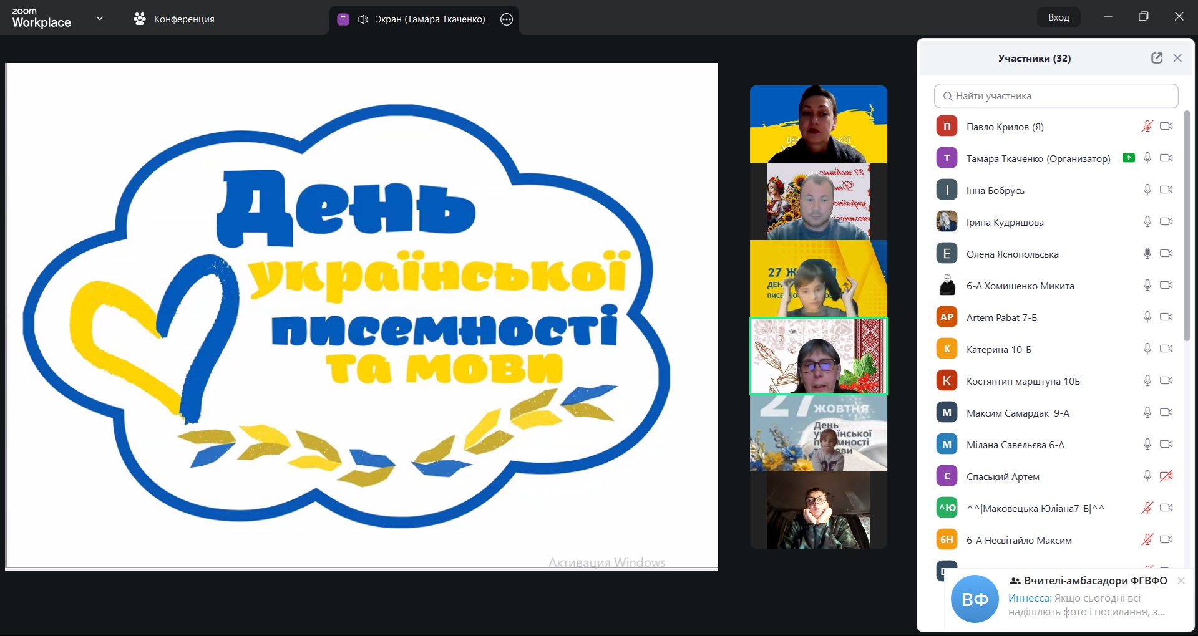This screenshot has width=1198, height=636.
Task: Click the Вход sign-in button
Action: pyautogui.click(x=1058, y=17)
